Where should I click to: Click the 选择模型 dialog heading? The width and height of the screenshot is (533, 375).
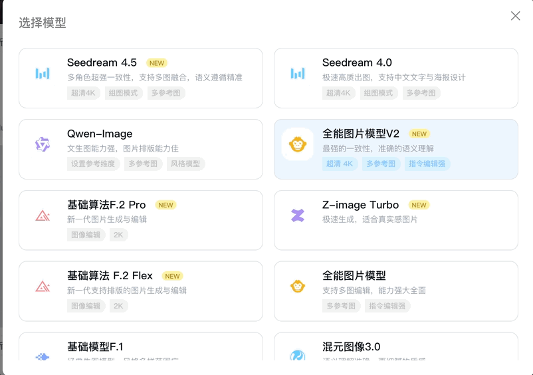click(x=43, y=23)
